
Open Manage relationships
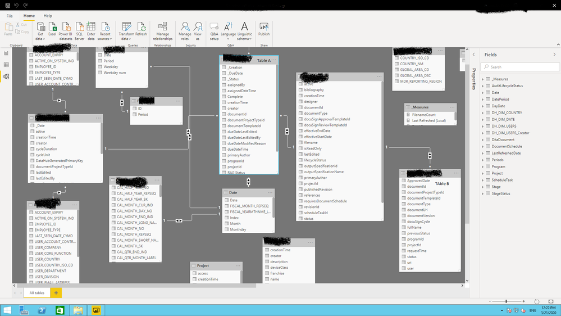162,31
